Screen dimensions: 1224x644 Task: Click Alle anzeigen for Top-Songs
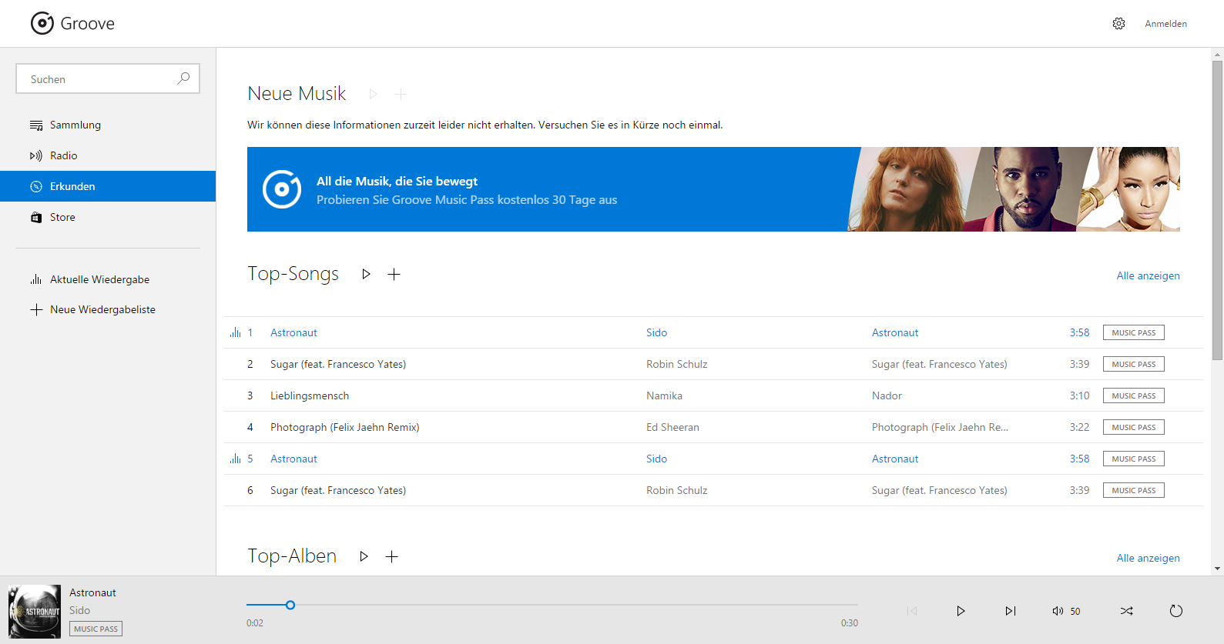[1148, 275]
